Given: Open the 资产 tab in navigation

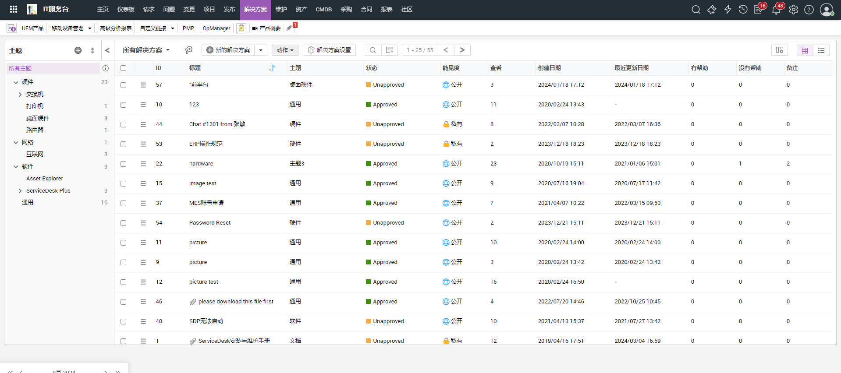Looking at the screenshot, I should (x=301, y=9).
